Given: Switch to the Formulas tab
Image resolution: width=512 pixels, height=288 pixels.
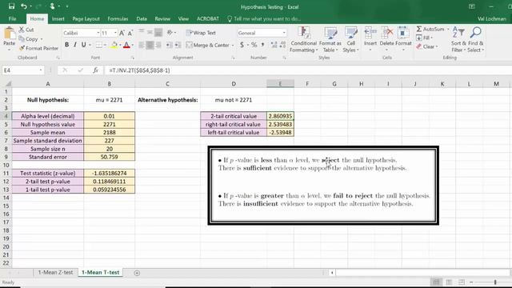Looking at the screenshot, I should (x=118, y=19).
